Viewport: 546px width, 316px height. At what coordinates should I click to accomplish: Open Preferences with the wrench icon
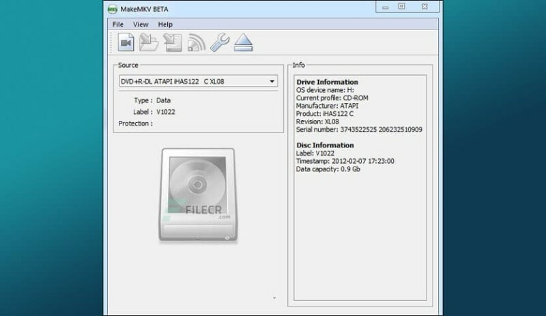220,42
